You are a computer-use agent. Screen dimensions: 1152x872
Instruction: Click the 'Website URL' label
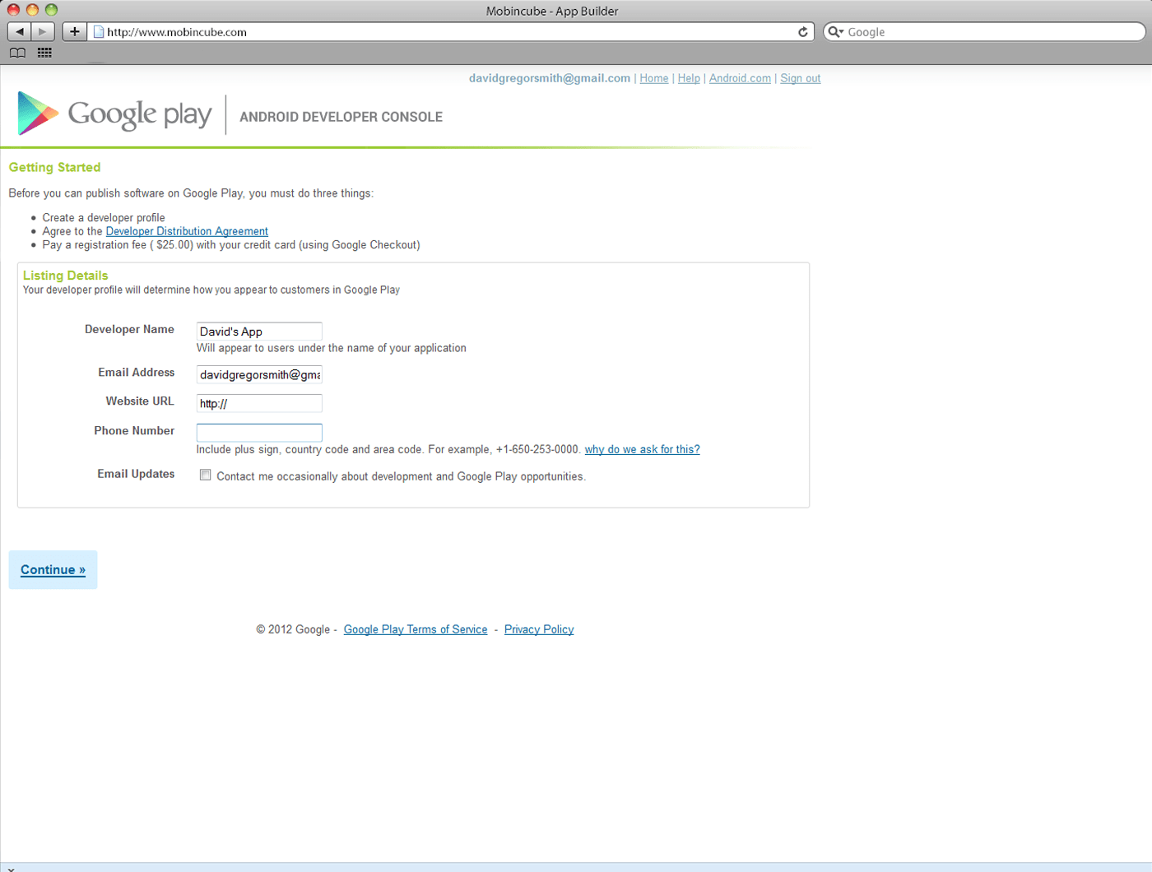click(140, 401)
